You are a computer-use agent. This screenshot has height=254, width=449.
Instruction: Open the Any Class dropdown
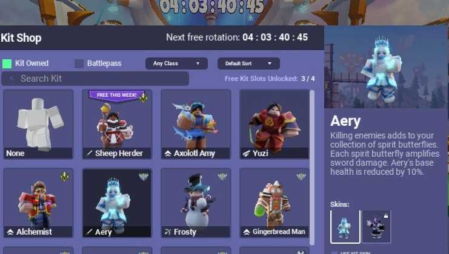(x=176, y=63)
